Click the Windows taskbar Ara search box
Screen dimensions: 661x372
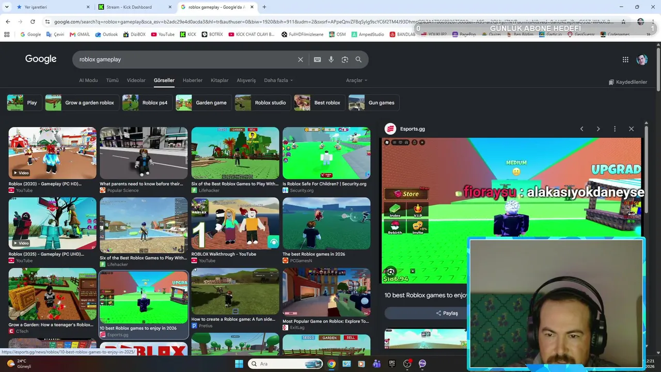point(286,364)
